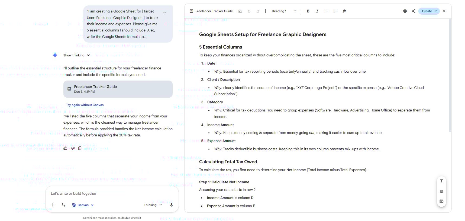Remove the Canvas tool with its X

tap(92, 205)
